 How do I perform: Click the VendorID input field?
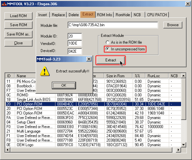[x=75, y=43]
